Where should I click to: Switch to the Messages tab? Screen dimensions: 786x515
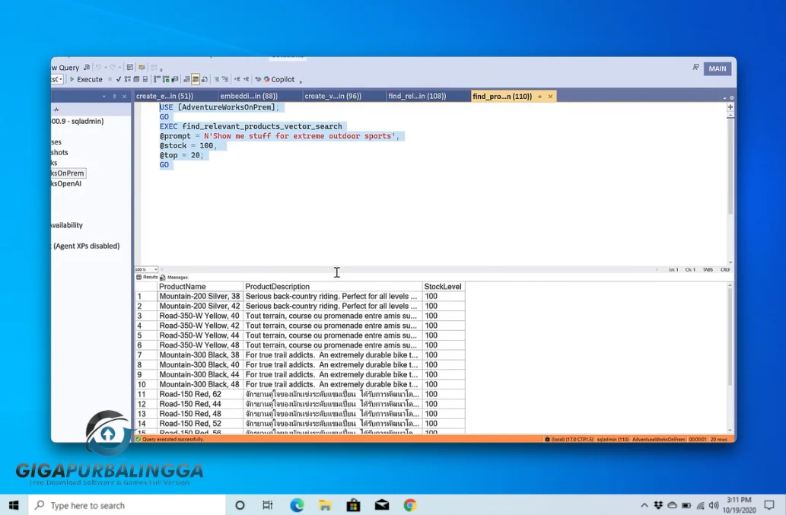pyautogui.click(x=174, y=277)
